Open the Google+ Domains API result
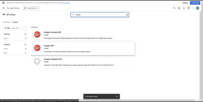Viewport: 203px width, 102px height. [x=83, y=35]
